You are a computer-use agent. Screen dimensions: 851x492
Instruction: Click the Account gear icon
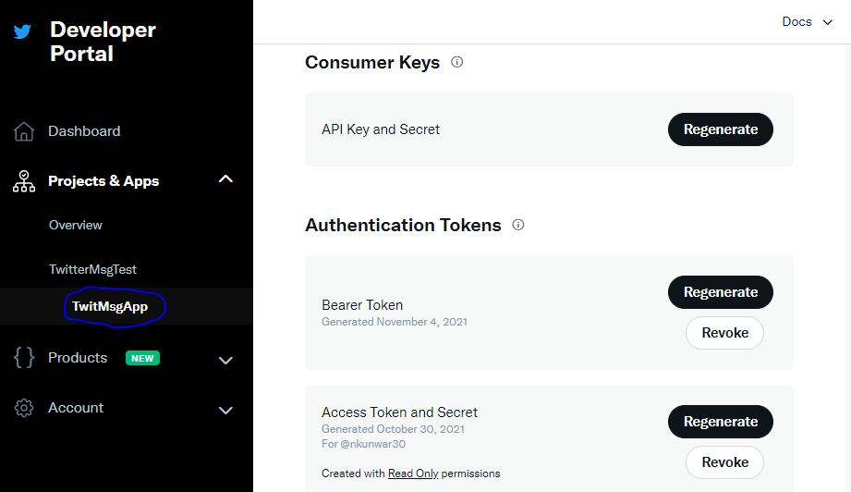[24, 408]
